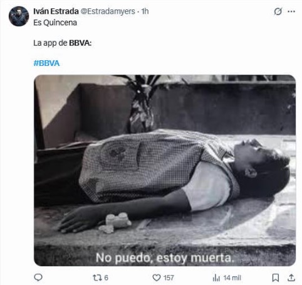Click the like count 157
302x285 pixels.
coord(169,277)
